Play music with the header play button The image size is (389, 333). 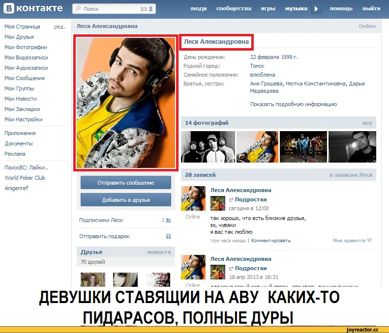(316, 9)
